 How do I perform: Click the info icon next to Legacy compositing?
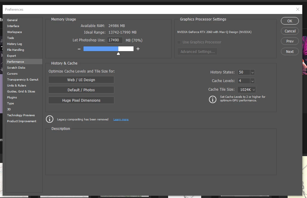coord(49,119)
